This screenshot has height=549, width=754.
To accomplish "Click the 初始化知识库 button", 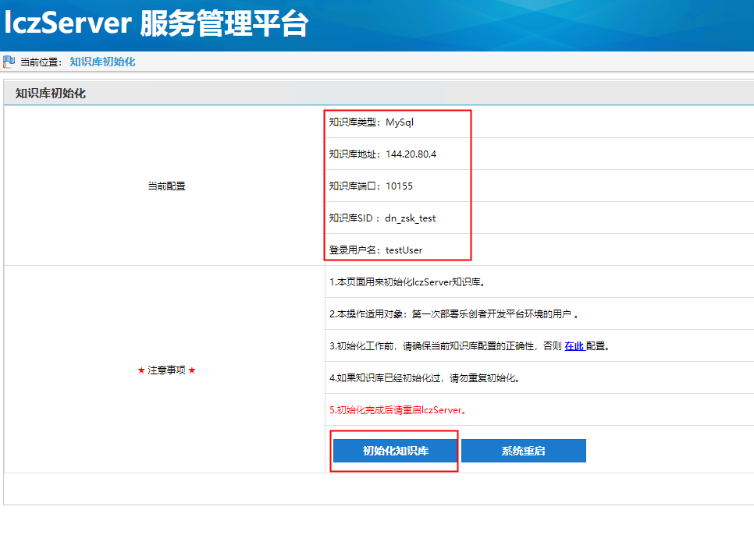I will 395,451.
